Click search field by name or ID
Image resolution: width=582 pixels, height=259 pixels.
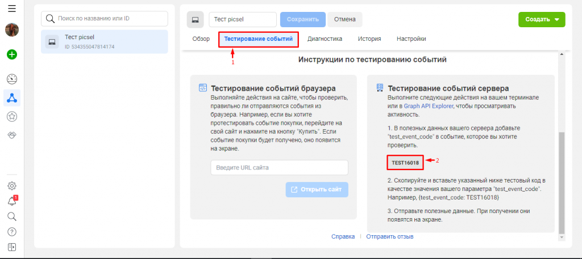point(105,19)
